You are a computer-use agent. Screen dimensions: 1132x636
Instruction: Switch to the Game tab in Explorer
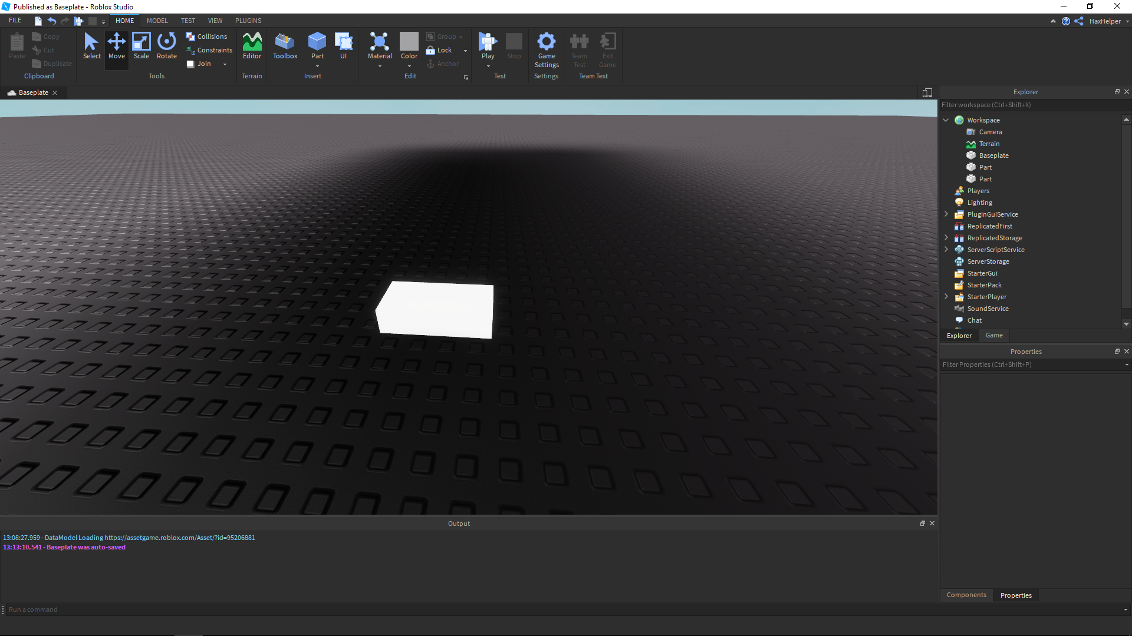993,335
